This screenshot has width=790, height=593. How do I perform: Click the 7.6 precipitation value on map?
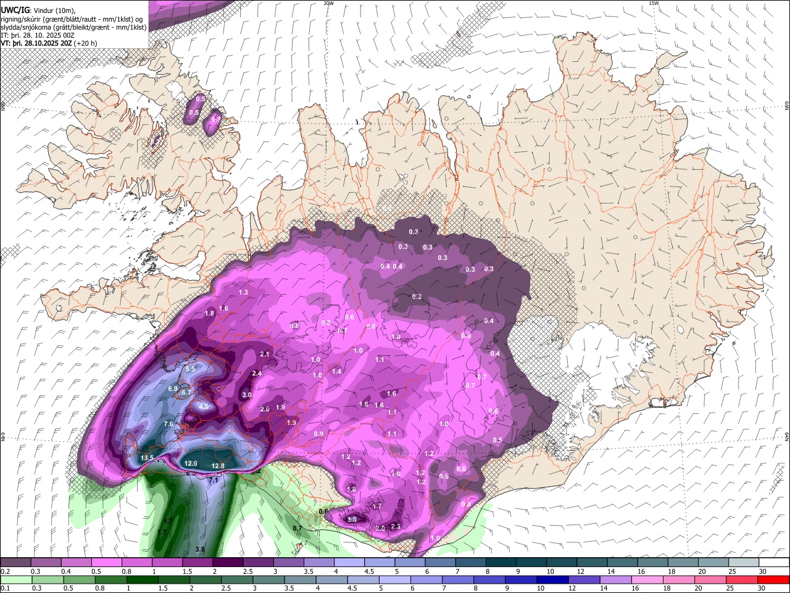tap(168, 424)
